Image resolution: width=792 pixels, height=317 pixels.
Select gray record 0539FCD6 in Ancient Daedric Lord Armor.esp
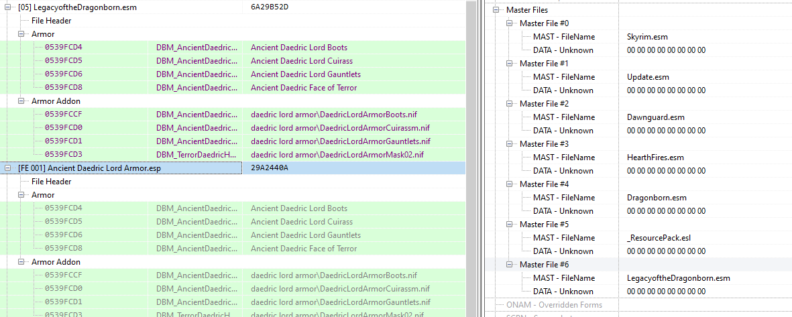point(64,235)
